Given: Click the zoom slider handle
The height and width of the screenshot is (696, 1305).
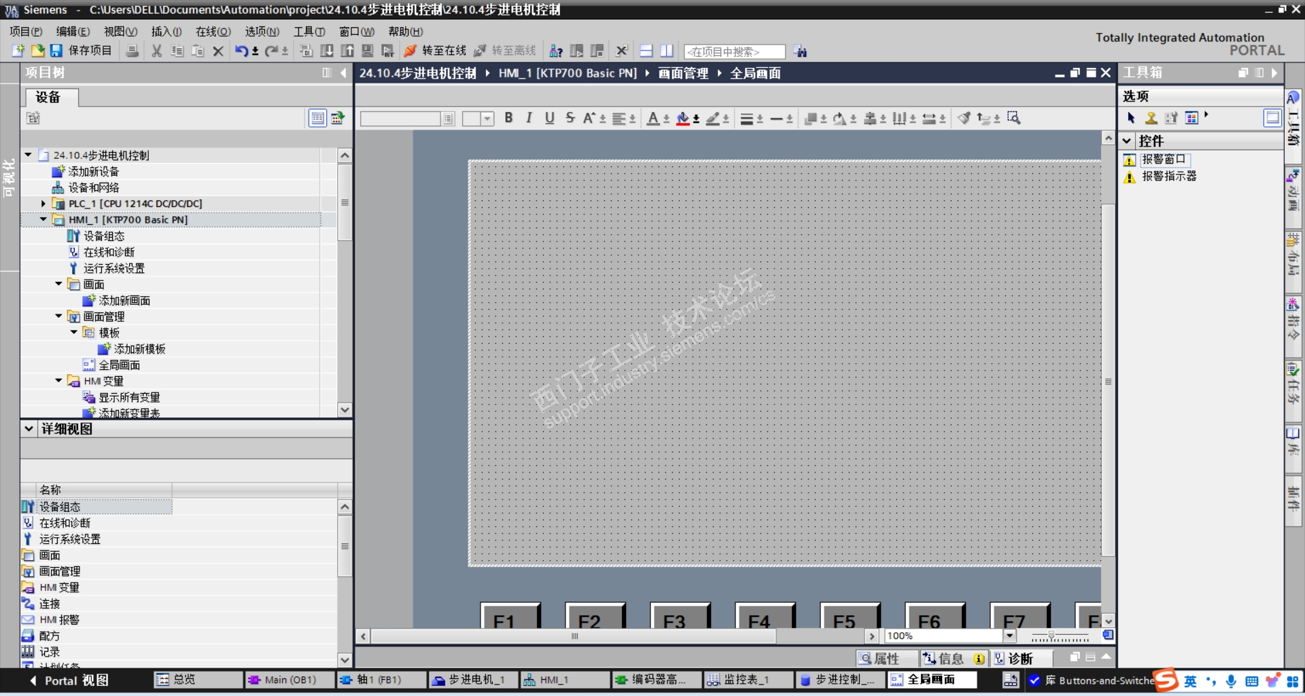Looking at the screenshot, I should coord(1051,636).
